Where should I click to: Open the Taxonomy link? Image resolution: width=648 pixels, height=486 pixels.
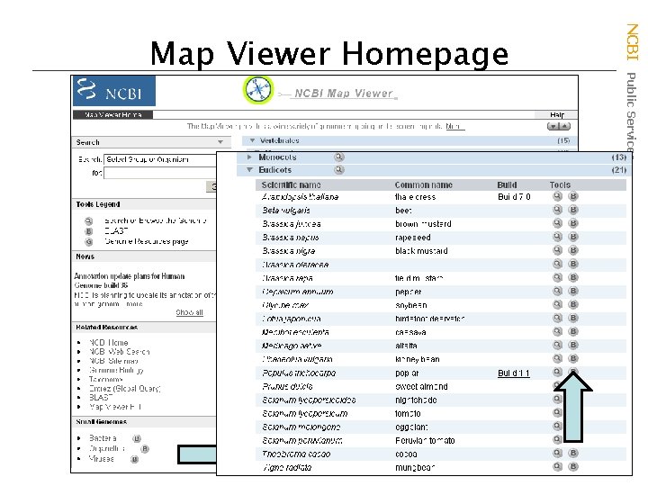pyautogui.click(x=106, y=380)
